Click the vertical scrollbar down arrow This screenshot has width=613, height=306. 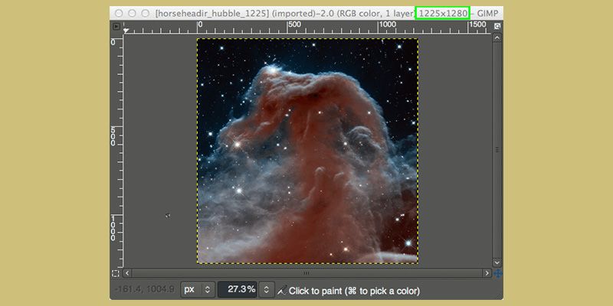(x=497, y=262)
